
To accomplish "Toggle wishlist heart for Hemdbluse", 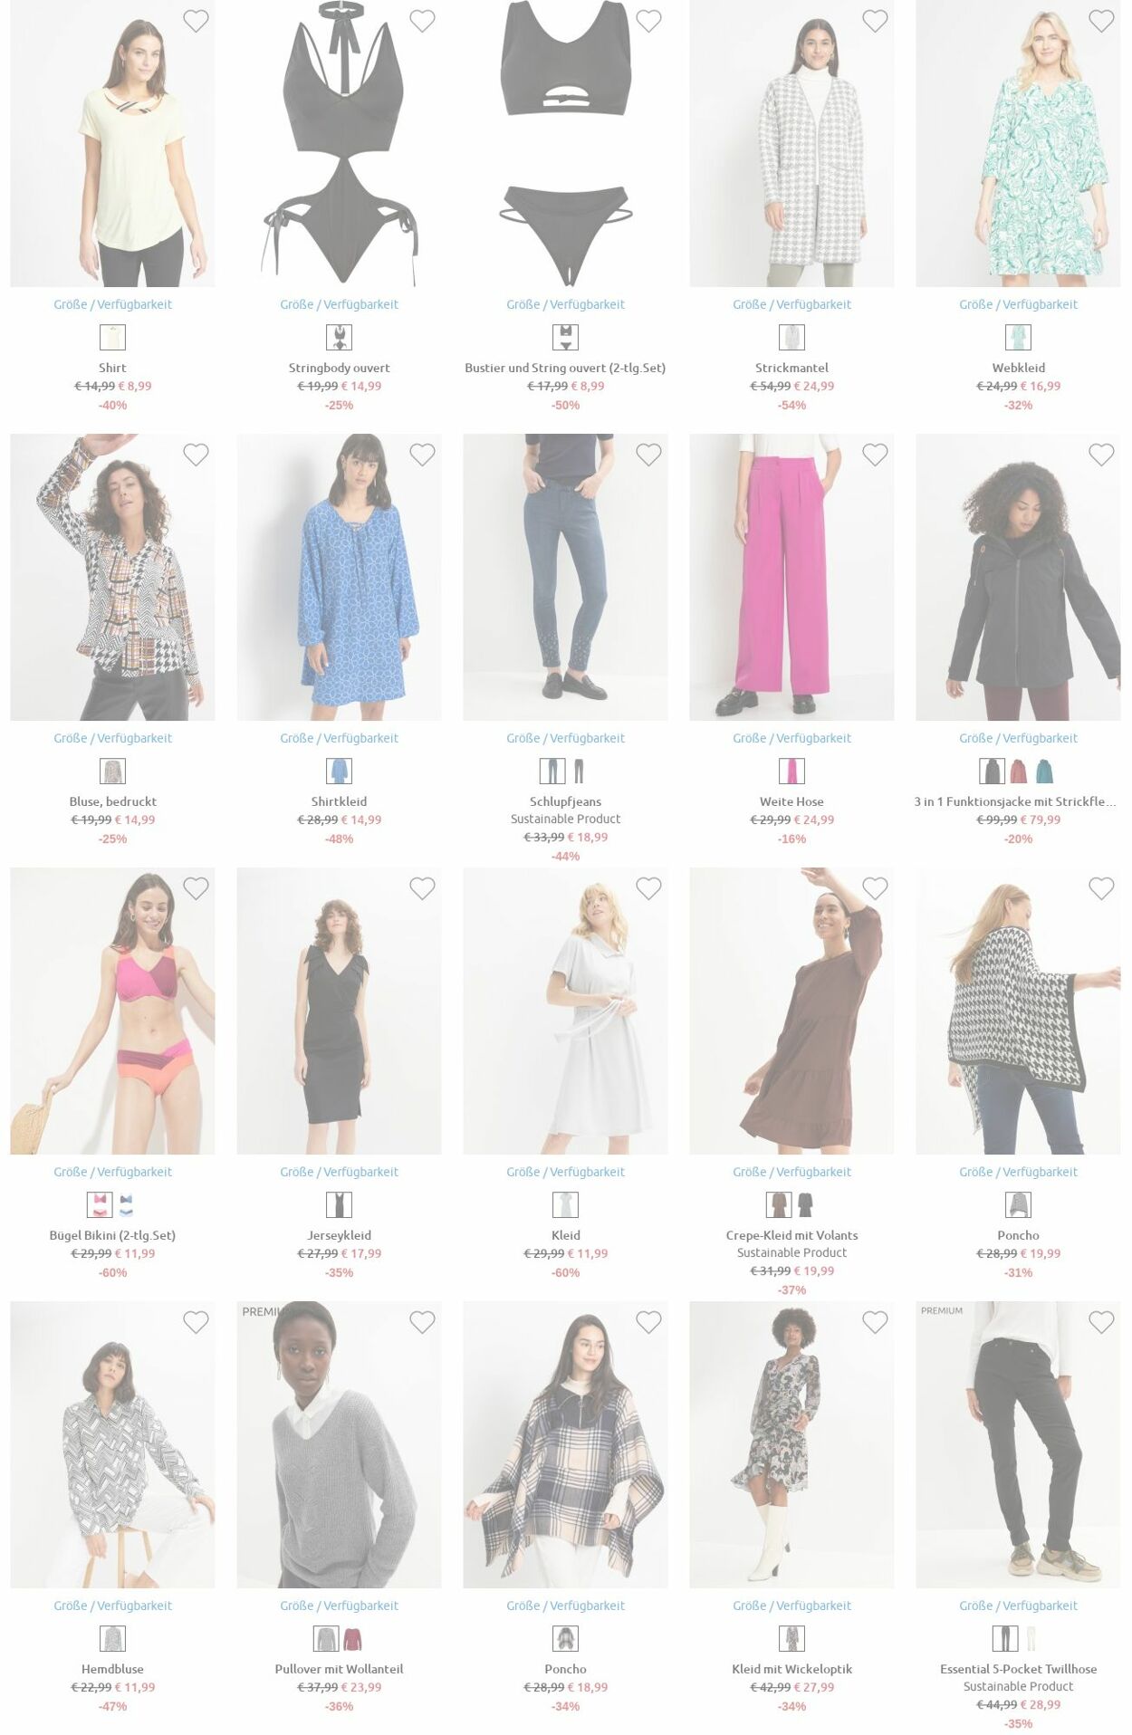I will (196, 1322).
